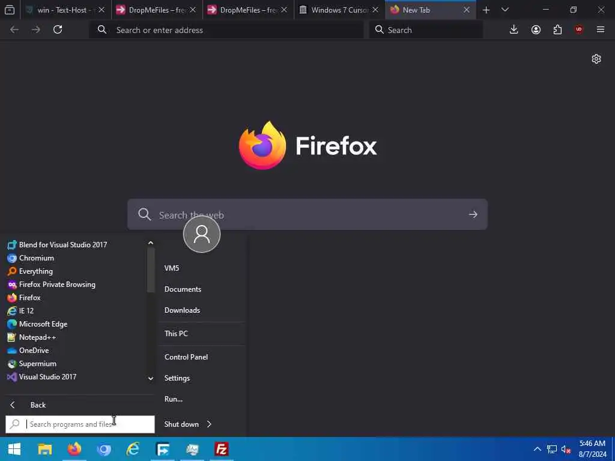Screen dimensions: 615x461
Task: Close the Windows 7 Cursor tab
Action: point(375,10)
